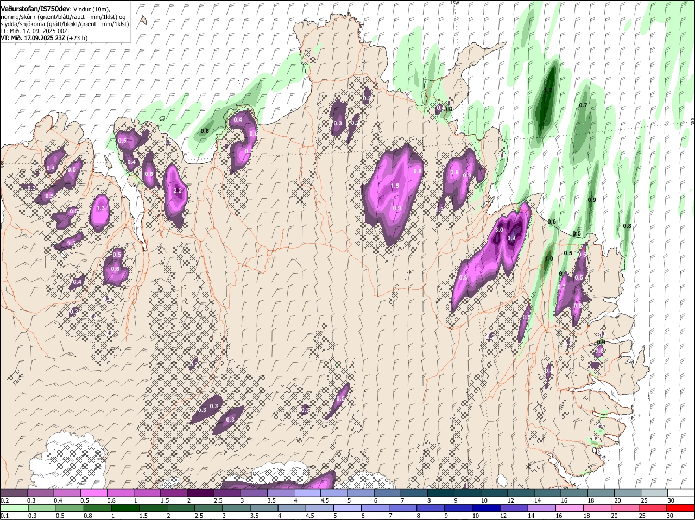Viewport: 695px width, 520px height.
Task: Click the 0.8 rain value offshore east
Action: pyautogui.click(x=627, y=226)
